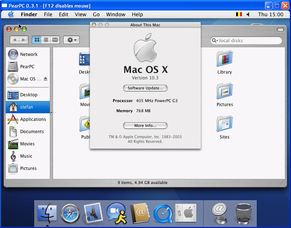Select Network in the Finder sidebar

(28, 54)
